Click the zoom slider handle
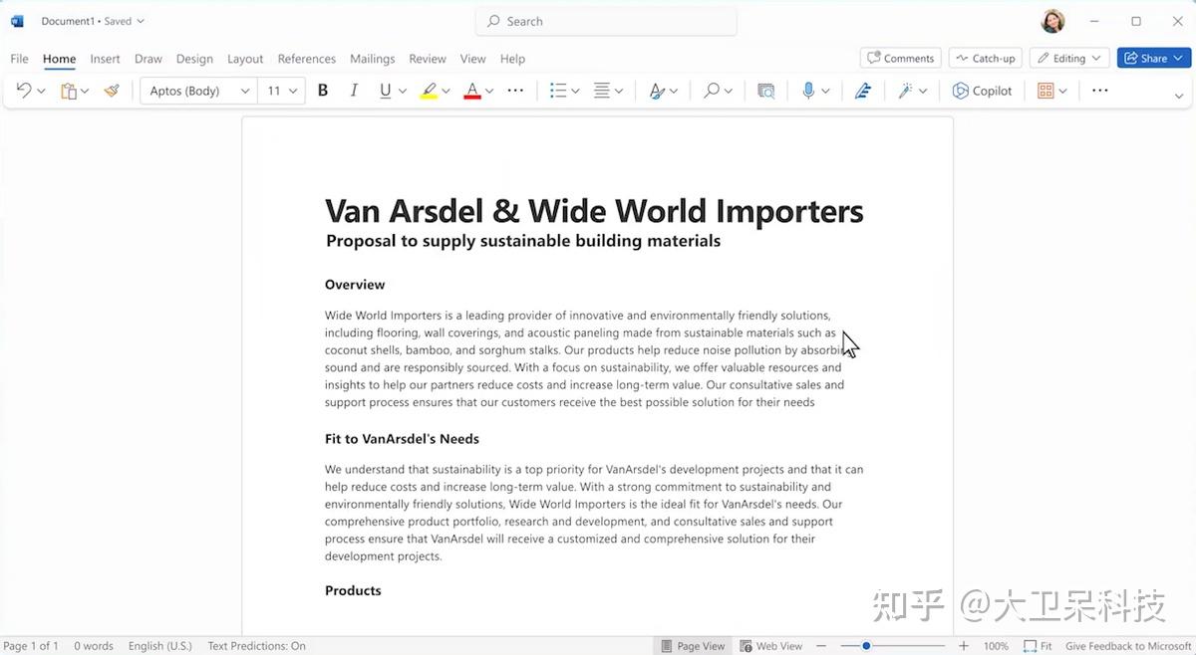Image resolution: width=1196 pixels, height=655 pixels. [x=866, y=646]
